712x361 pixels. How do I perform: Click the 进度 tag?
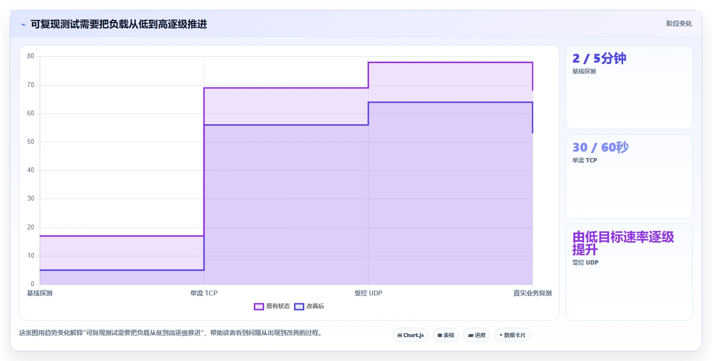477,335
